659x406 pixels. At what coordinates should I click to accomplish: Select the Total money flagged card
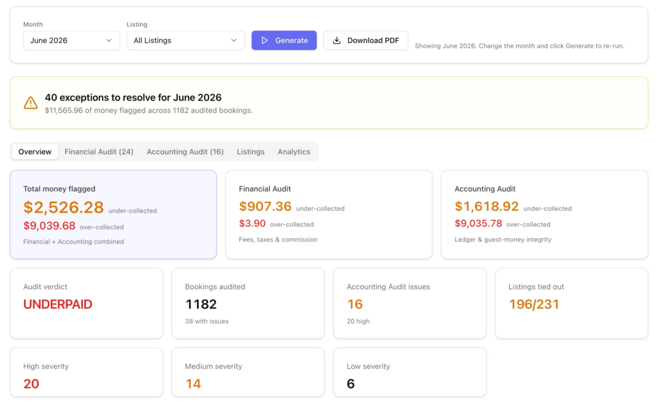113,215
